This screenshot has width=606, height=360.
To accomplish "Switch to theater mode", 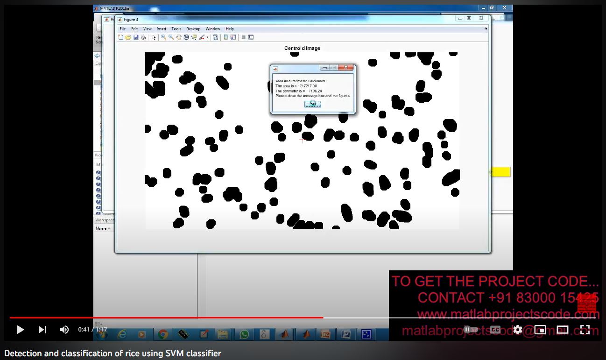I will point(563,330).
